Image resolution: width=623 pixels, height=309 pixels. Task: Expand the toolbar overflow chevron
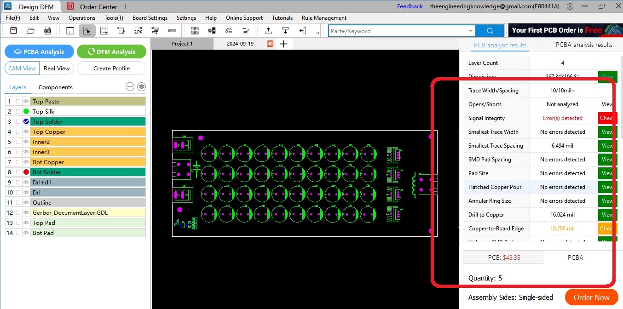click(x=317, y=32)
